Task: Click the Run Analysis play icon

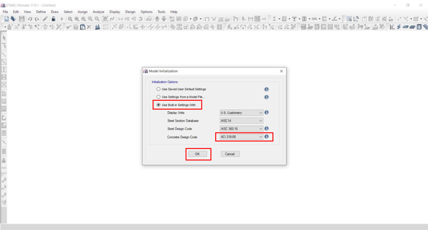Action: coord(62,19)
